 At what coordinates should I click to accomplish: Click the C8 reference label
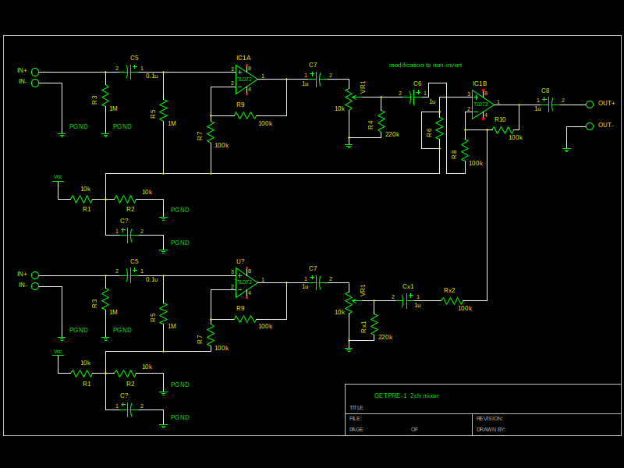[x=545, y=90]
